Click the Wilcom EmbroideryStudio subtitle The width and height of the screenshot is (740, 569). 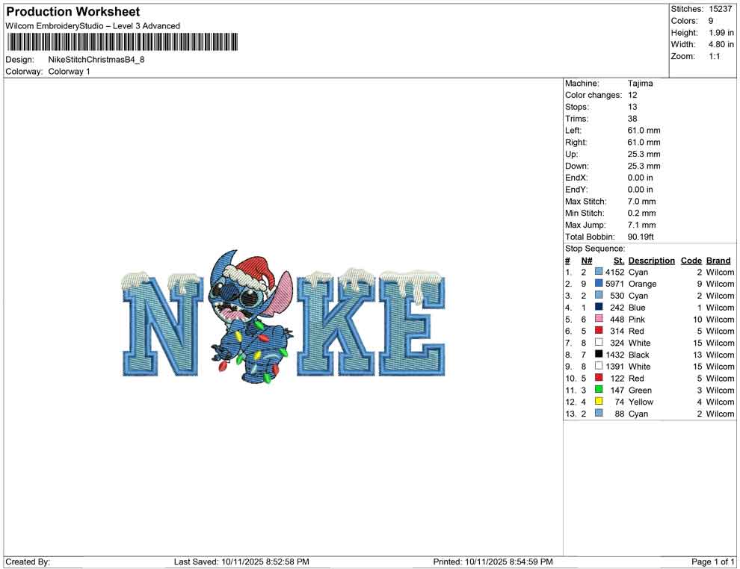coord(93,26)
